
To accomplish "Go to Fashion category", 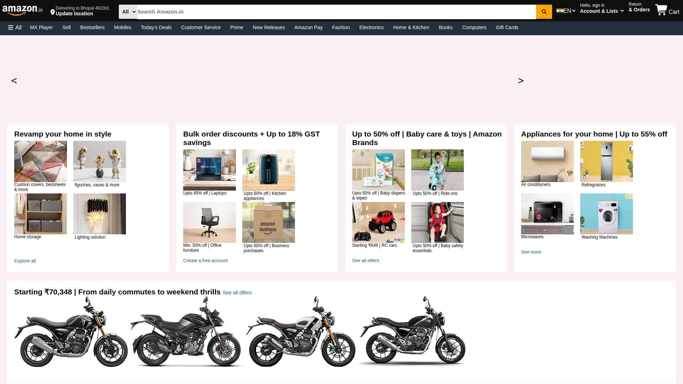I will pos(341,27).
